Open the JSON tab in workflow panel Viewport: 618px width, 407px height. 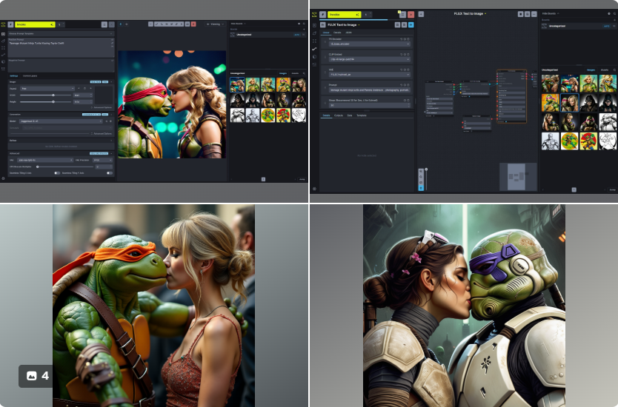pos(349,33)
